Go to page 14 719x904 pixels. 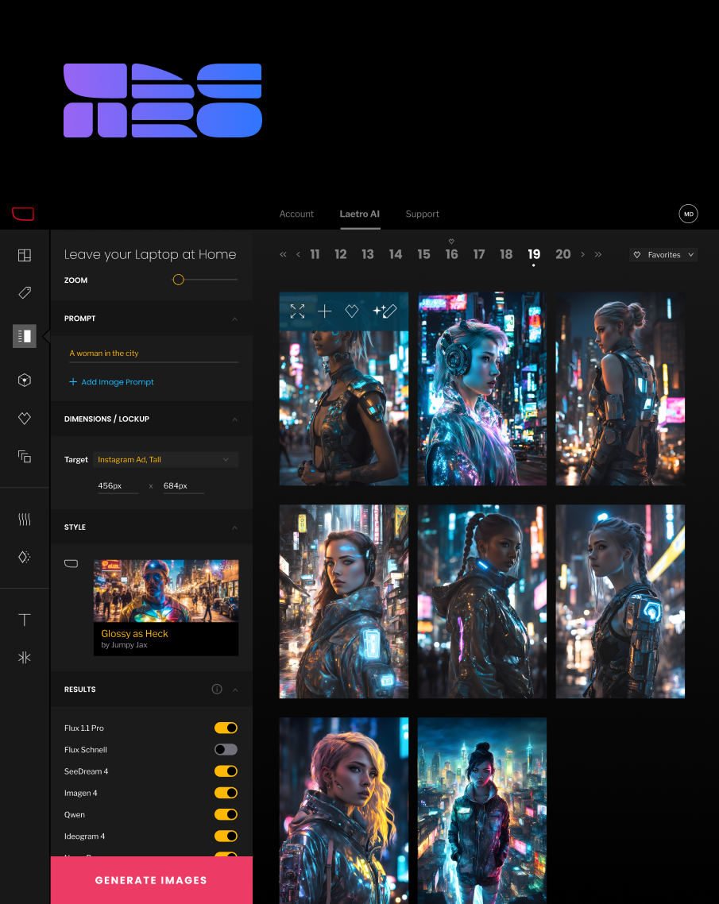coord(396,254)
